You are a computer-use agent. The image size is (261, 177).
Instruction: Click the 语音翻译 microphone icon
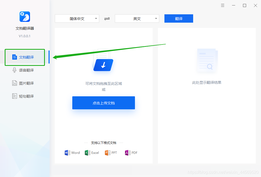(15, 70)
